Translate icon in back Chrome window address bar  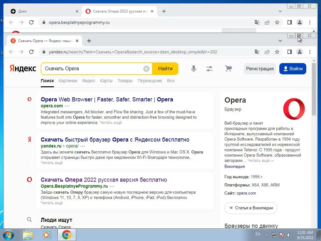click(257, 22)
